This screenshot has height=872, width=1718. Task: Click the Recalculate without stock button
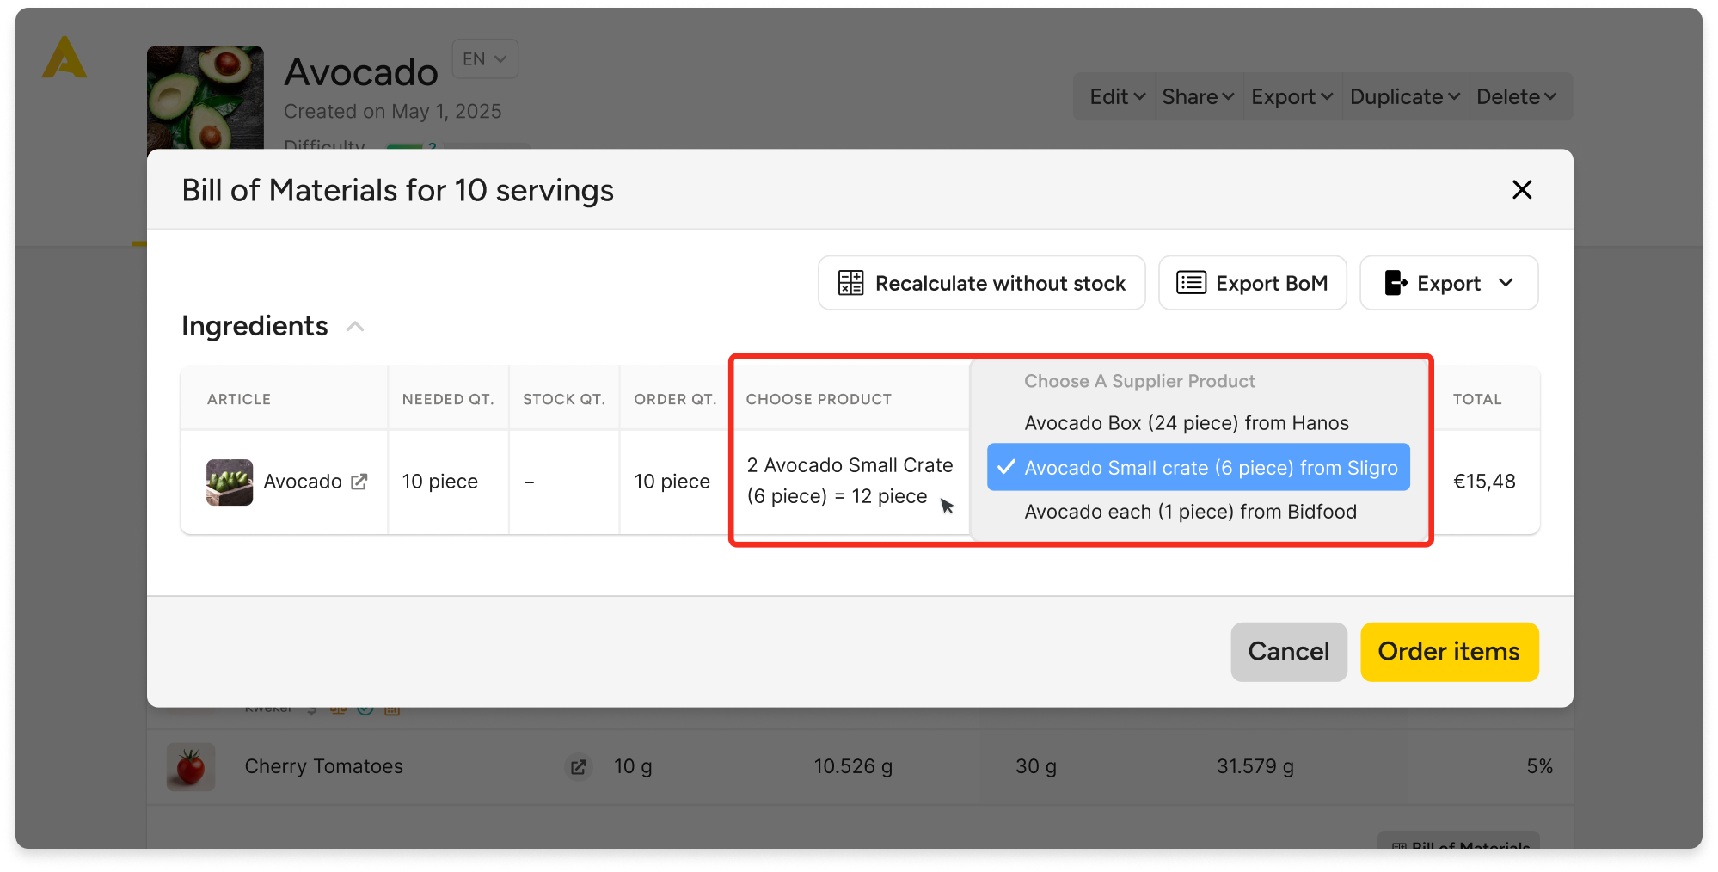981,283
